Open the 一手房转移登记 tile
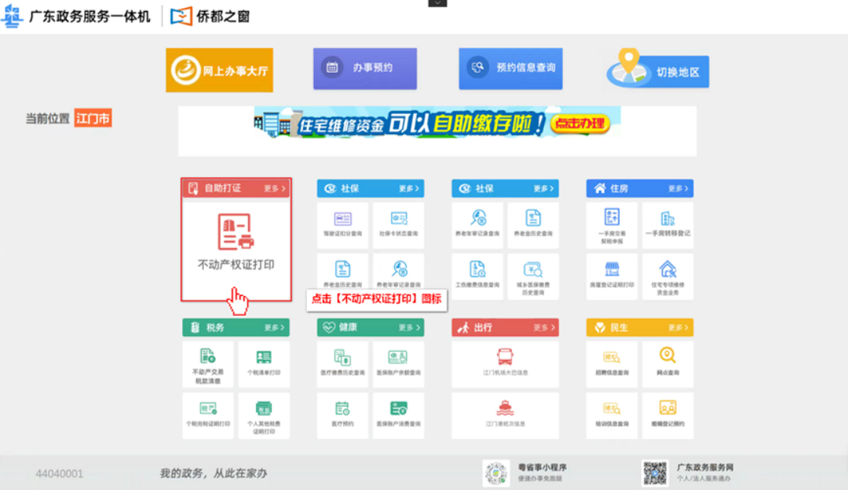Screen dimensions: 848x490 [x=667, y=223]
